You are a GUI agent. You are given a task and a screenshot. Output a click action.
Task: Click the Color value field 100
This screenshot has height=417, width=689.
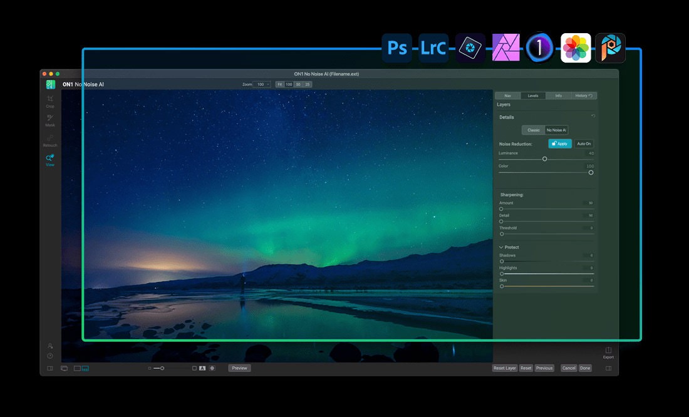click(x=589, y=166)
